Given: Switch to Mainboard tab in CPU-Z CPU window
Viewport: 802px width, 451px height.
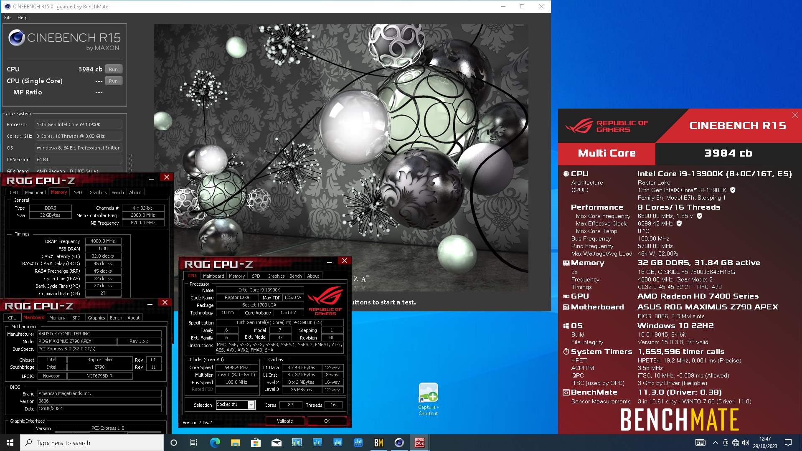Looking at the screenshot, I should click(213, 276).
